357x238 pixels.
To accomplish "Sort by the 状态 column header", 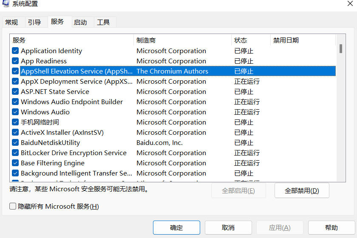I will tap(251, 40).
